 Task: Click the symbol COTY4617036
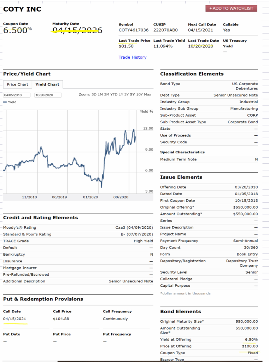[x=134, y=30]
